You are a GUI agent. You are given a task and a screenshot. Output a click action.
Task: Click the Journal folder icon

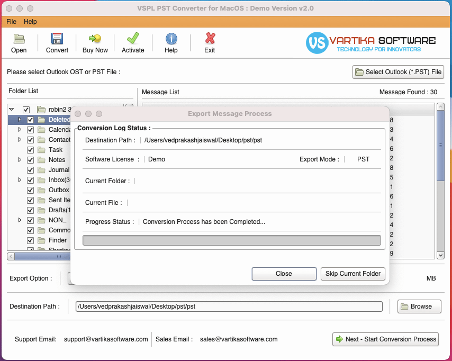(41, 170)
